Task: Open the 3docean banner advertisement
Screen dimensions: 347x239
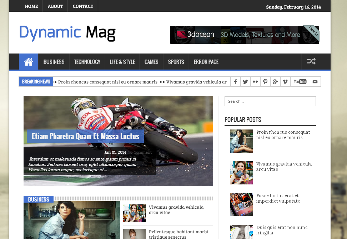Action: click(x=244, y=35)
